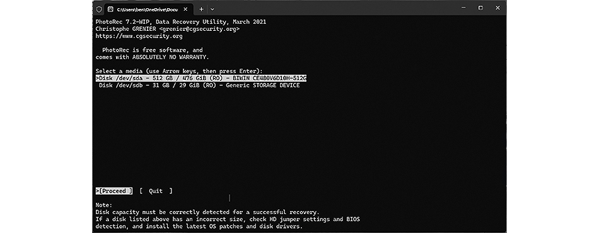Viewport: 599px width, 233px height.
Task: Click the terminal tab's console icon
Action: (110, 9)
